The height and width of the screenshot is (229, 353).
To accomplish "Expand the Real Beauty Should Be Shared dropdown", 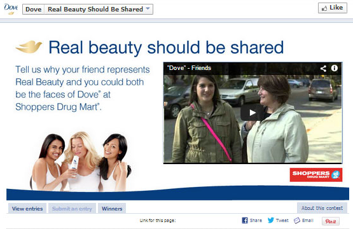I will pyautogui.click(x=99, y=10).
